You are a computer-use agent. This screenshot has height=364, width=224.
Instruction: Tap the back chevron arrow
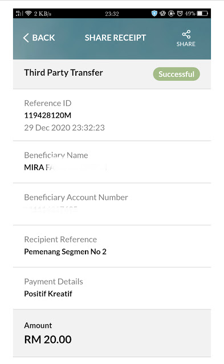[x=26, y=38]
